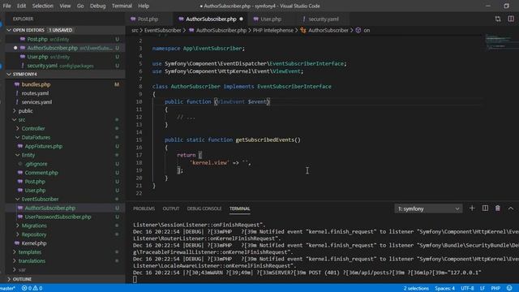
Task: Open the Selection menu
Action: click(x=43, y=6)
